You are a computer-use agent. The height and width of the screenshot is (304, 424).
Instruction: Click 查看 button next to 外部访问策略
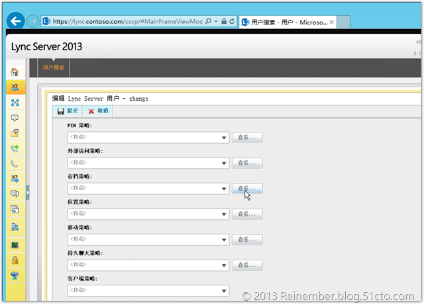pos(248,163)
